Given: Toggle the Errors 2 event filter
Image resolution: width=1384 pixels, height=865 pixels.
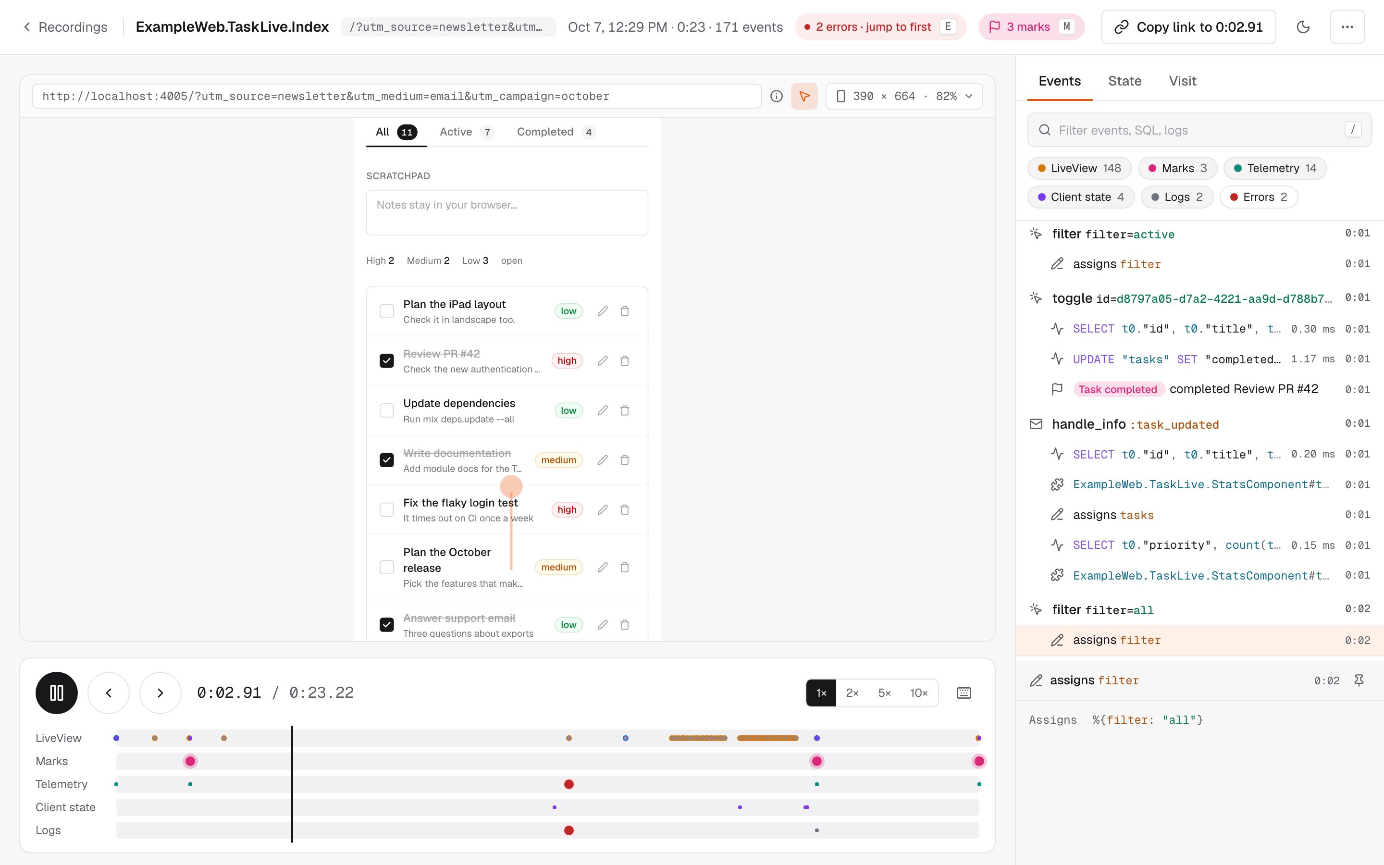Looking at the screenshot, I should coord(1258,197).
